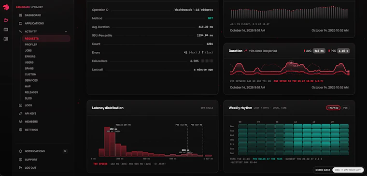
Task: Click the /dashboards/:id/widgets operation ID
Action: tap(193, 10)
